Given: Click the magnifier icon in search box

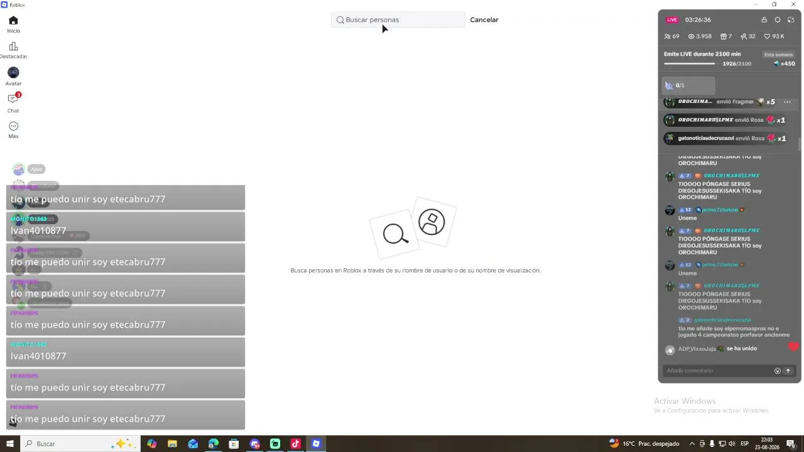Looking at the screenshot, I should 340,19.
